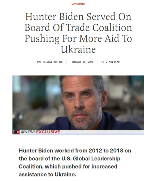Screen dimensions: 156x181
Task: Click the word Ukraine ending the headline
Action: (78, 49)
